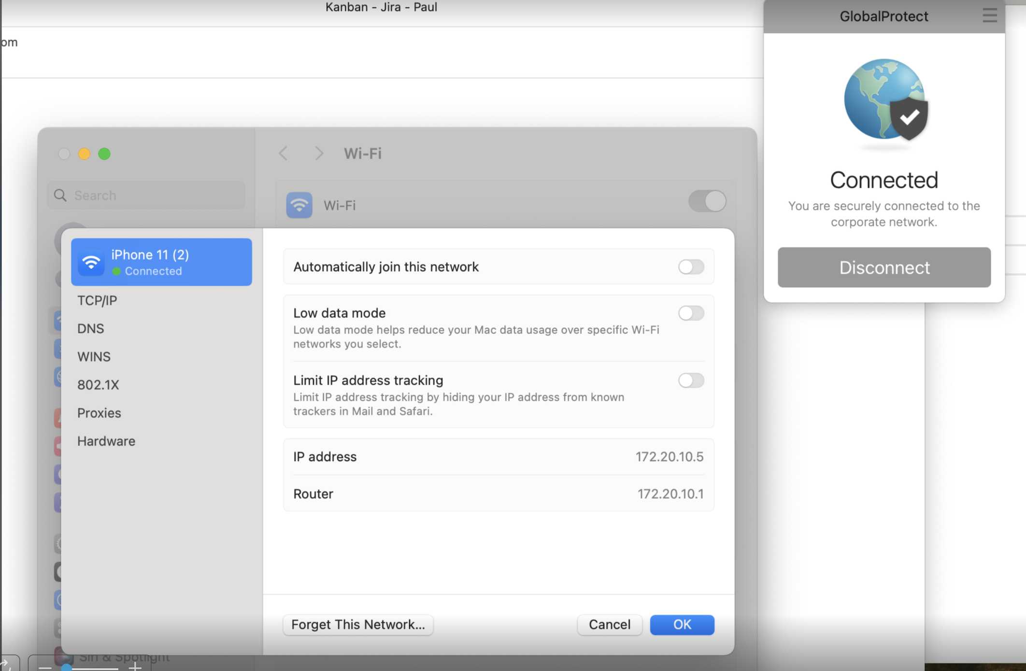
Task: Click the forward arrow in Wi-Fi settings
Action: (319, 154)
